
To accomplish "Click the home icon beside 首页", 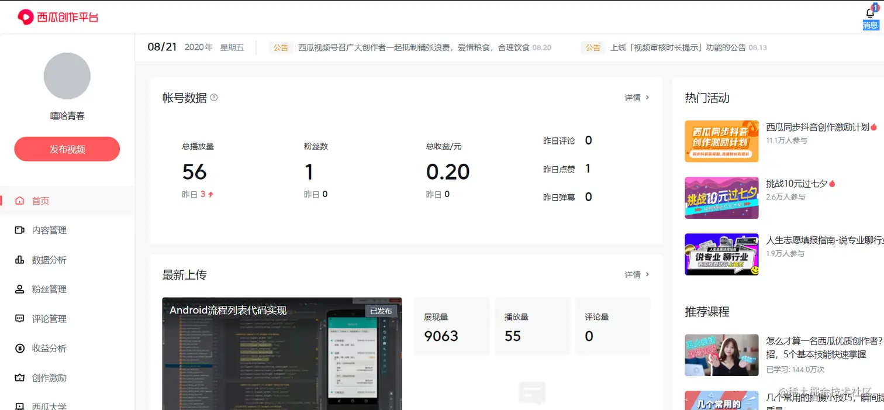I will (x=20, y=201).
